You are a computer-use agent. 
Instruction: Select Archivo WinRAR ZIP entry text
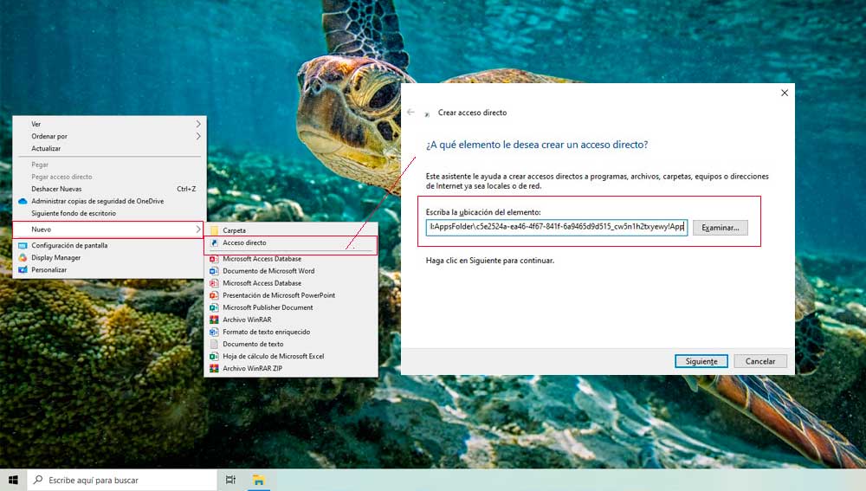point(252,368)
